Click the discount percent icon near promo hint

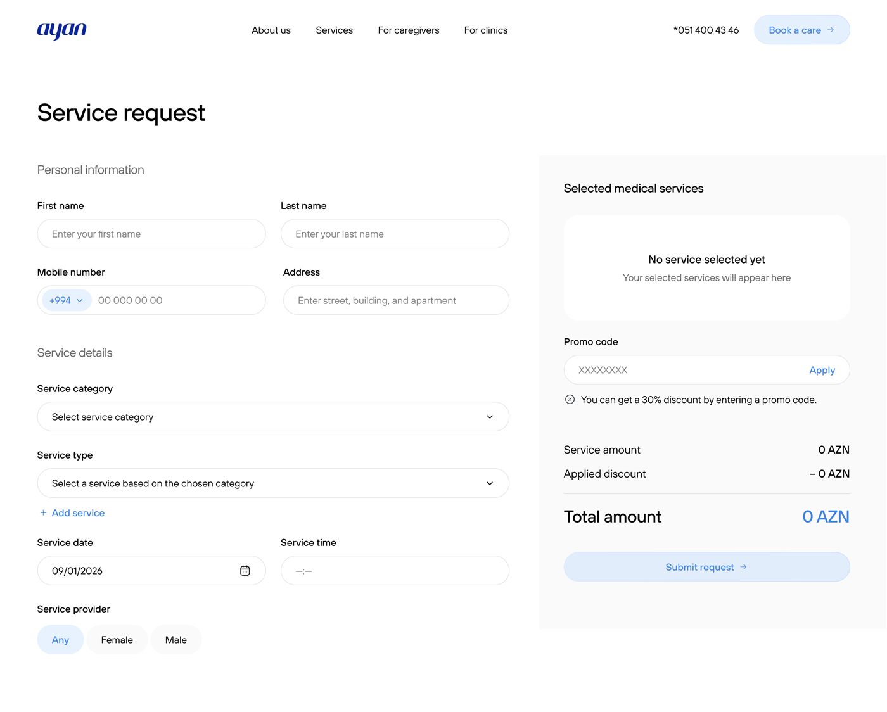click(570, 399)
